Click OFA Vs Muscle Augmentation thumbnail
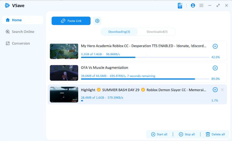Viewport: 232px width, 141px height. (x=64, y=73)
